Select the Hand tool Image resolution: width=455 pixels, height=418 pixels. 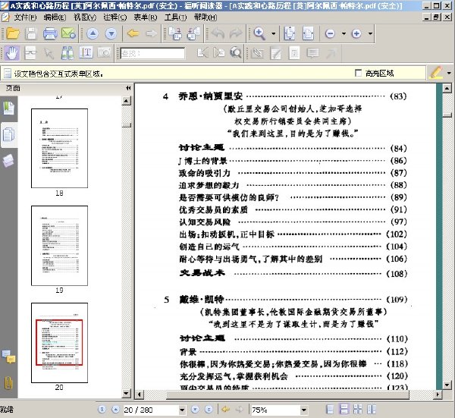click(x=12, y=53)
